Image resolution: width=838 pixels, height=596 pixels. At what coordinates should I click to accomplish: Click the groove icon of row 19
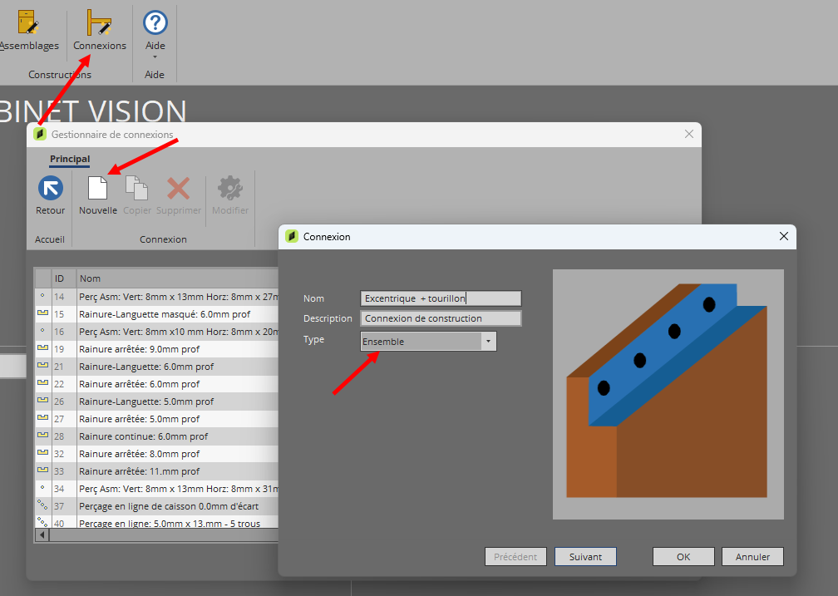click(42, 347)
